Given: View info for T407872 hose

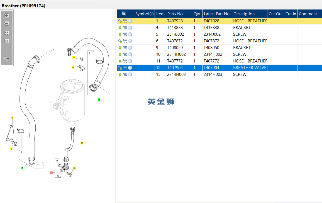Looking at the screenshot, I should [130, 41].
